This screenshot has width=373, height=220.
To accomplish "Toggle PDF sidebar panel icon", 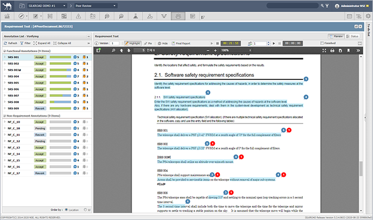I will click(x=99, y=50).
